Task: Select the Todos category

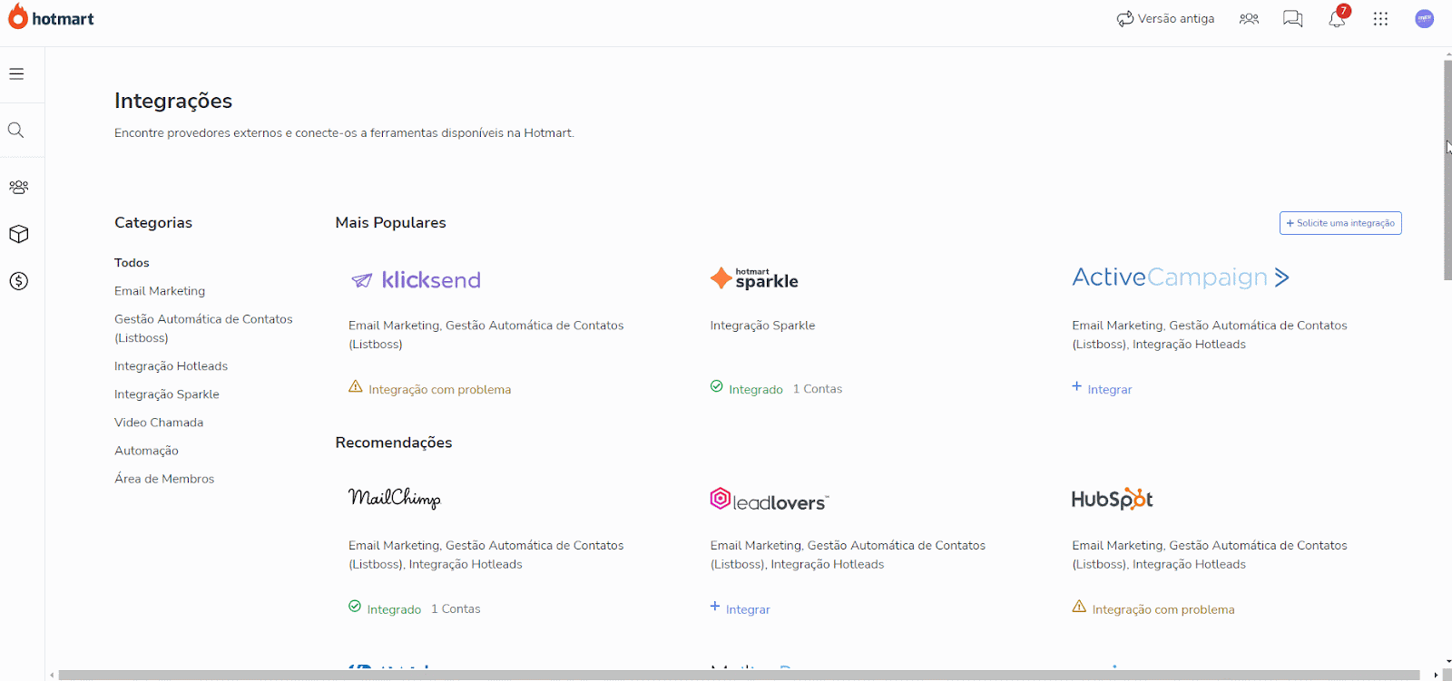Action: click(x=132, y=263)
